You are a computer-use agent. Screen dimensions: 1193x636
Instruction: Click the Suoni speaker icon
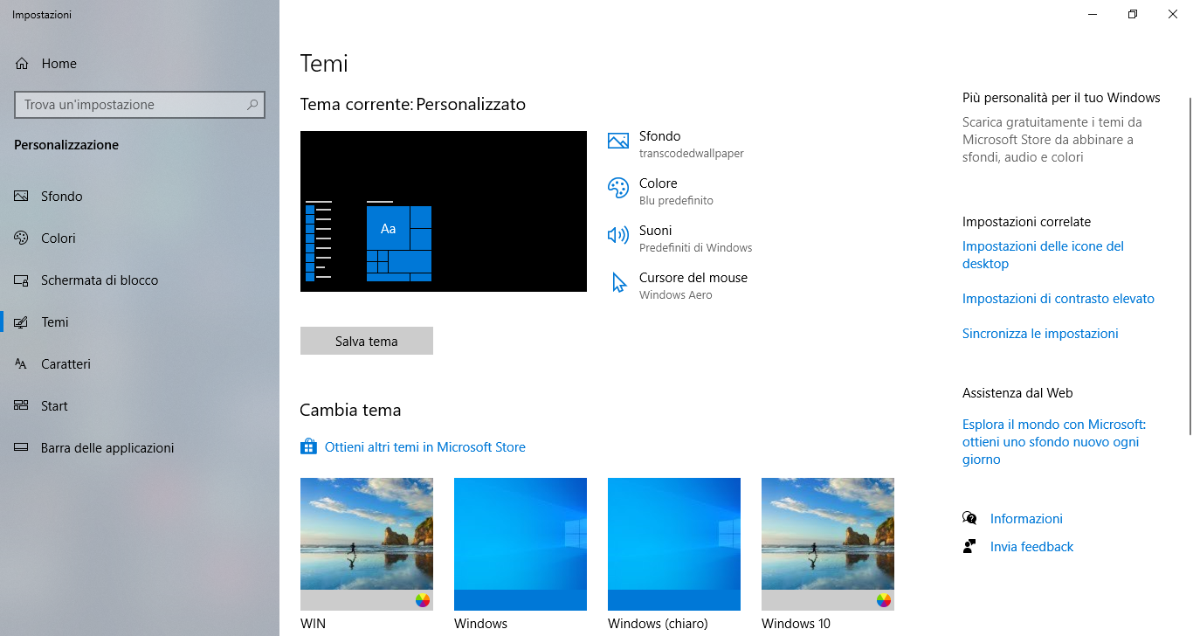tap(618, 235)
